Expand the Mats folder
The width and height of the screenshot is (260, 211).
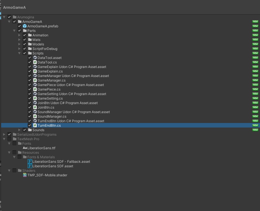pyautogui.click(x=19, y=39)
